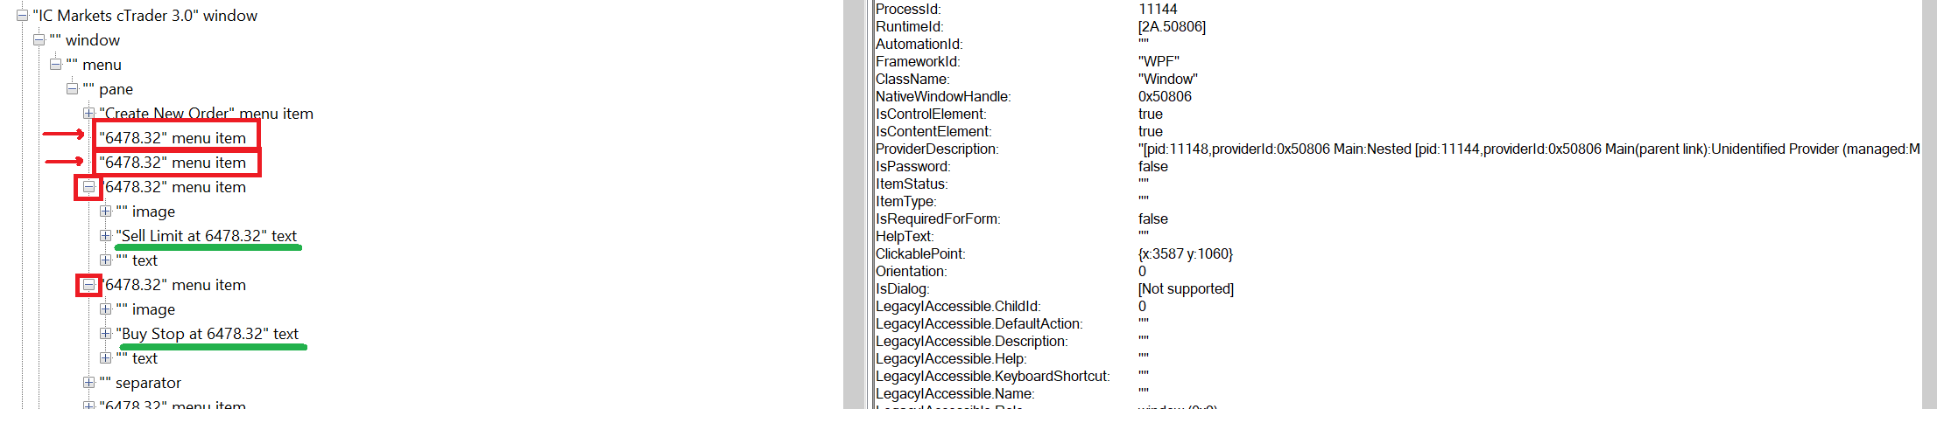The image size is (1937, 423).
Task: Expand the image node above Sell Limit
Action: click(105, 211)
